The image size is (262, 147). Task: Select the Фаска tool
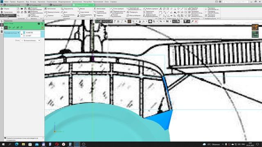tap(81, 9)
